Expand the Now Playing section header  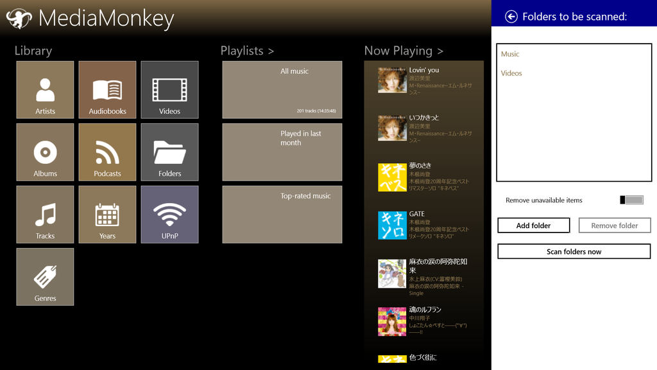tap(404, 51)
